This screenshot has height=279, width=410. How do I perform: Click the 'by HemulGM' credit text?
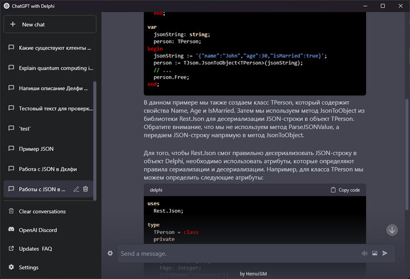pos(253,274)
